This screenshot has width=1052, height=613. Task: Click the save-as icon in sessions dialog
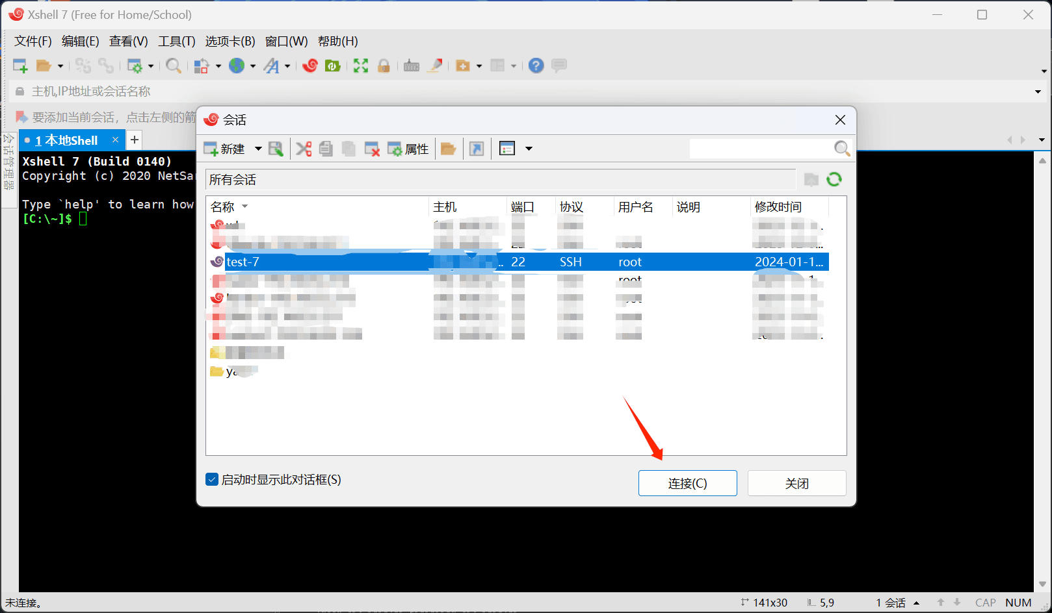pyautogui.click(x=276, y=149)
